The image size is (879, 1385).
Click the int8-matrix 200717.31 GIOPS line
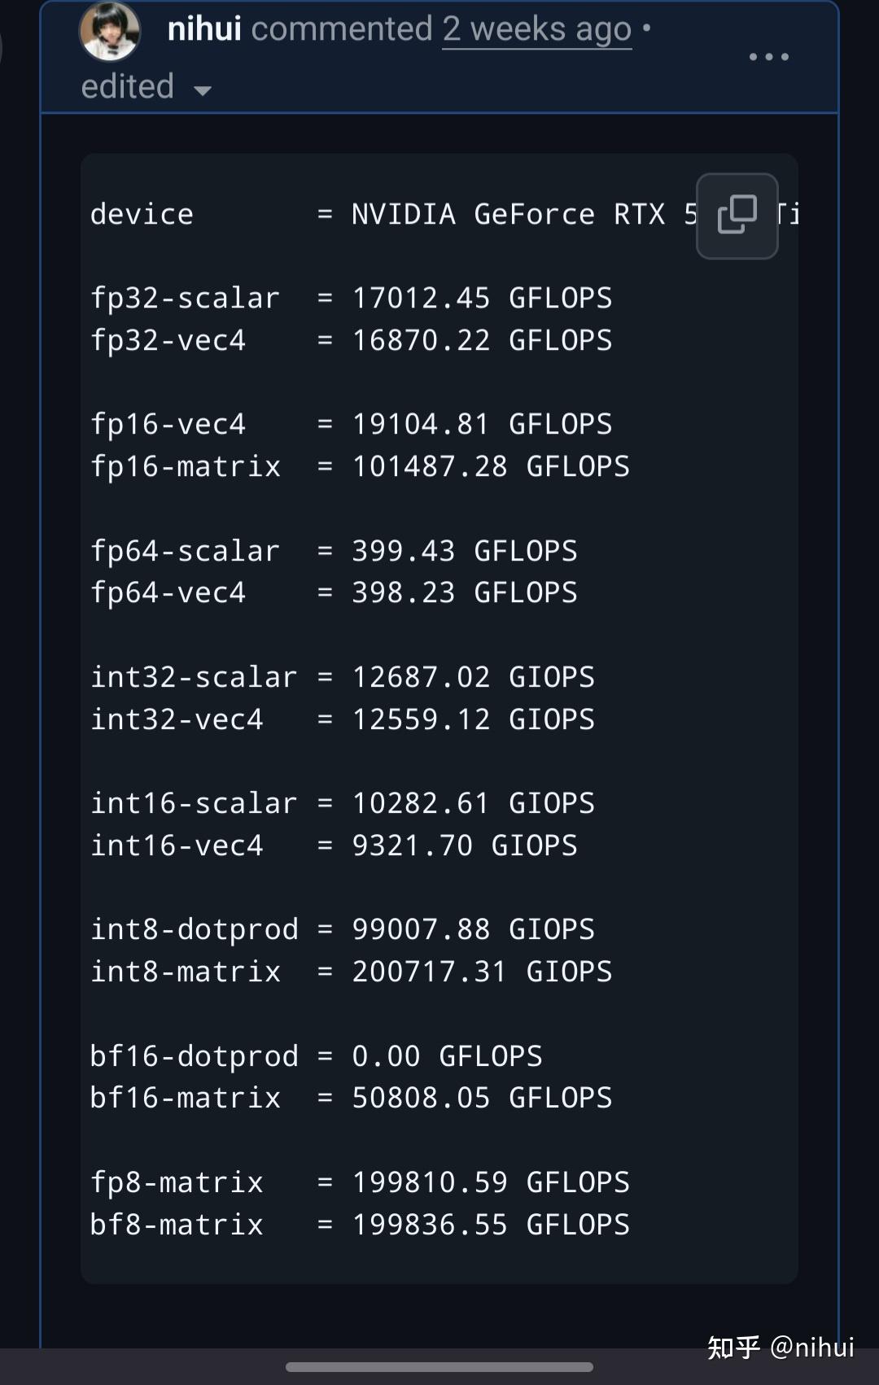[x=351, y=972]
